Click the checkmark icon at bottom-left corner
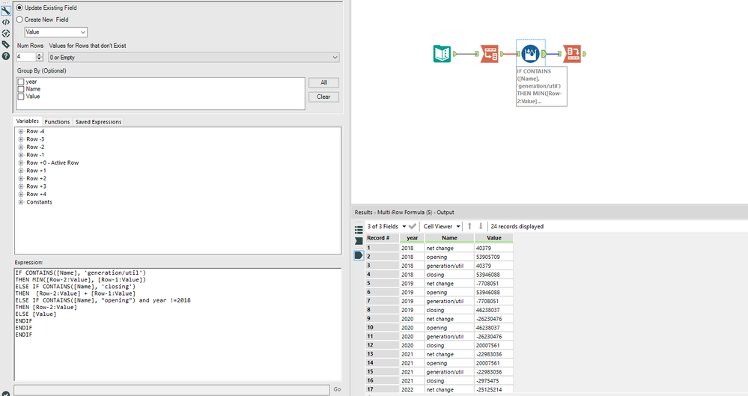 click(6, 394)
